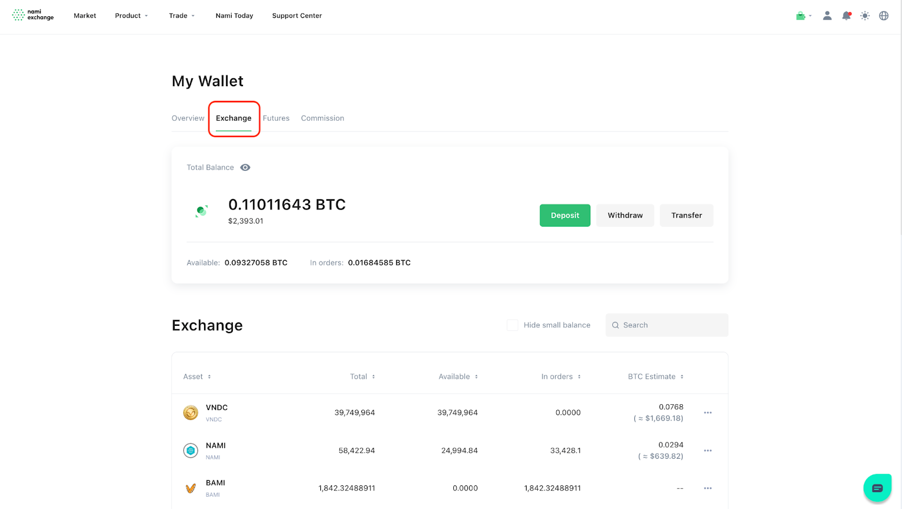The width and height of the screenshot is (902, 509).
Task: Click the VNDC coin icon
Action: [x=191, y=413]
